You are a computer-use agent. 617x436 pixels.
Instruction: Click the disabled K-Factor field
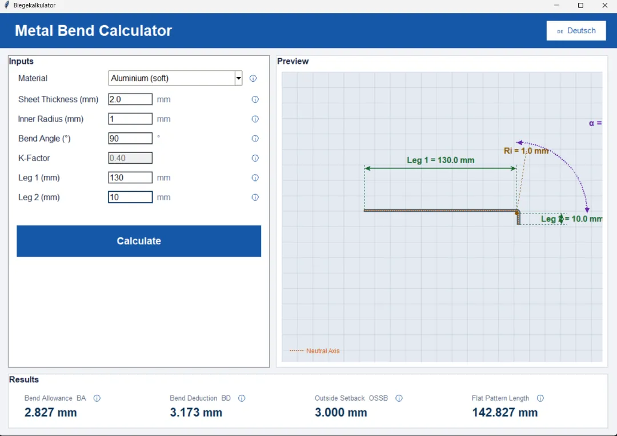coord(130,158)
